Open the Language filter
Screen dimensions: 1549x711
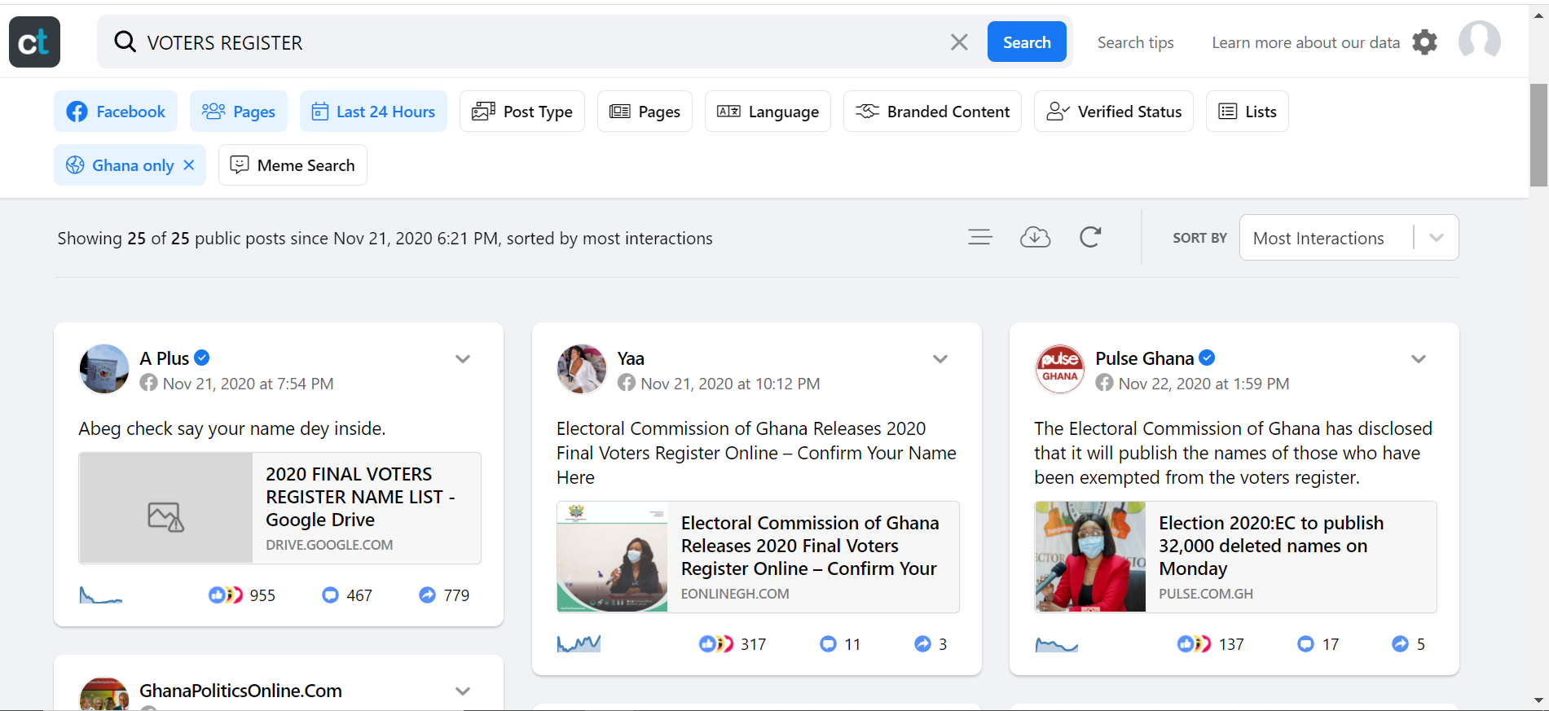(768, 112)
